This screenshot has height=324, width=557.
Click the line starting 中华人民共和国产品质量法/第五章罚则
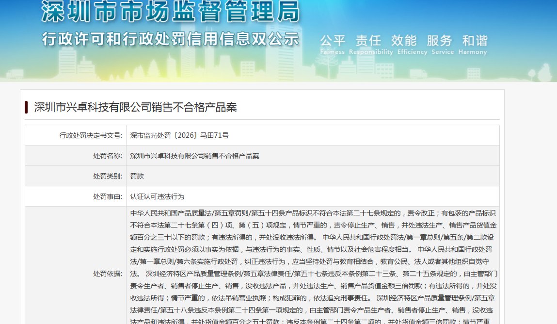pyautogui.click(x=313, y=213)
